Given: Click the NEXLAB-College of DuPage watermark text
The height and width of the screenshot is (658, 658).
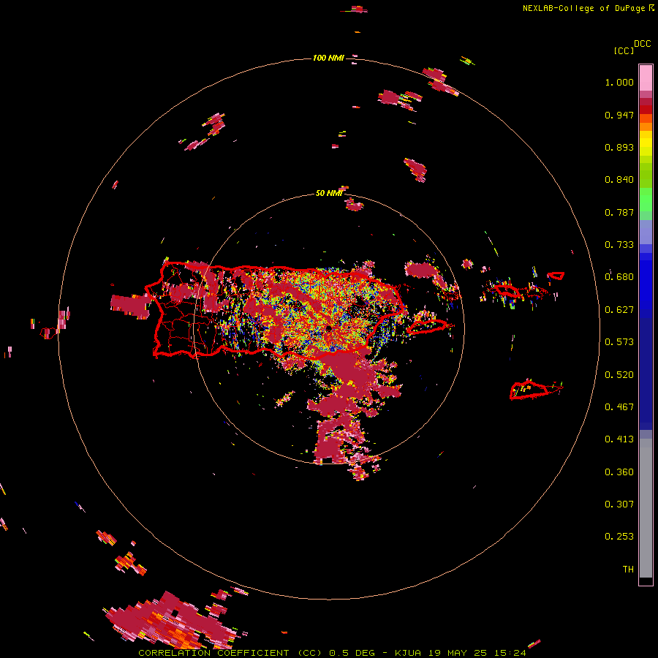Looking at the screenshot, I should pos(588,8).
